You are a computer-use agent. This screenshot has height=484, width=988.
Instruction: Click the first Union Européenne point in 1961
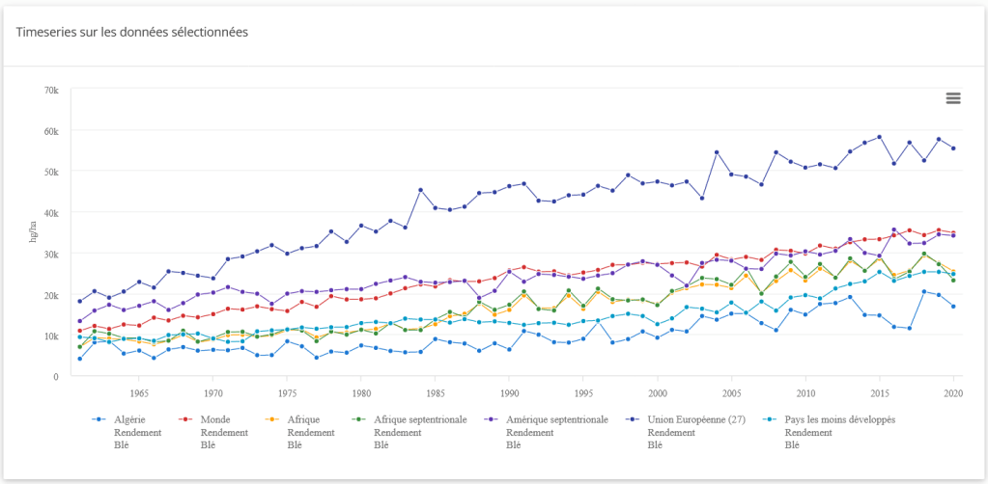coord(80,301)
